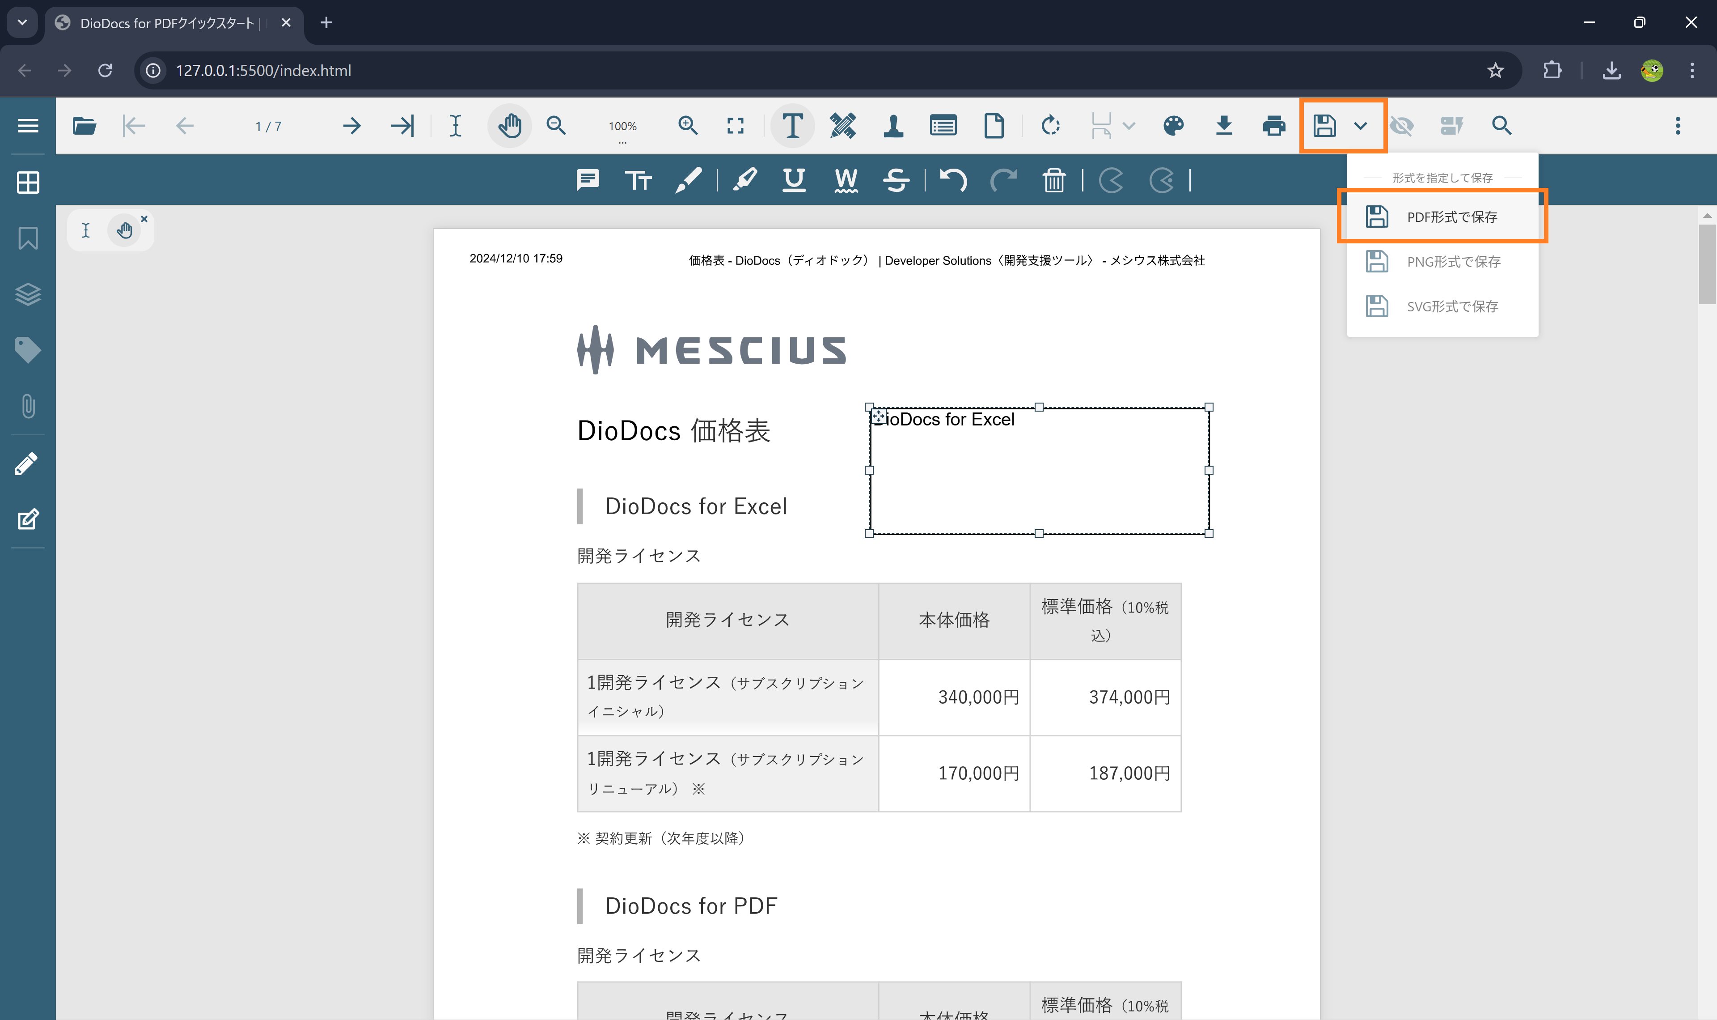Click the redact apply toolbar icon
The height and width of the screenshot is (1020, 1717).
(x=1451, y=126)
